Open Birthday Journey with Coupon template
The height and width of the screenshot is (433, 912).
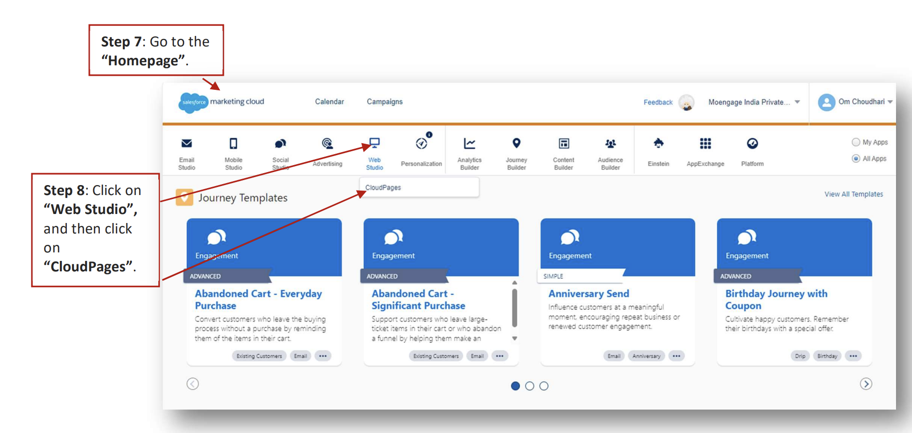point(776,300)
